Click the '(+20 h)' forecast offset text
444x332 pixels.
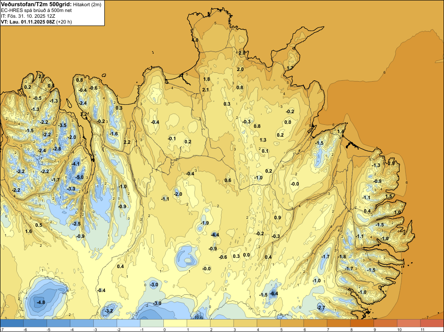click(64, 22)
